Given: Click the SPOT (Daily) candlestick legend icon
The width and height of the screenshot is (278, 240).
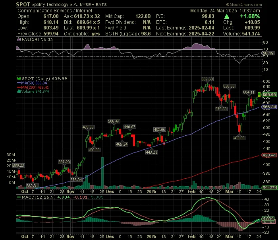Looking at the screenshot, I should click(x=19, y=78).
